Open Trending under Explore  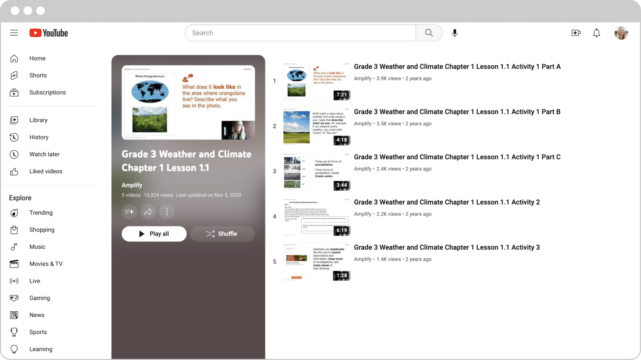click(x=41, y=212)
